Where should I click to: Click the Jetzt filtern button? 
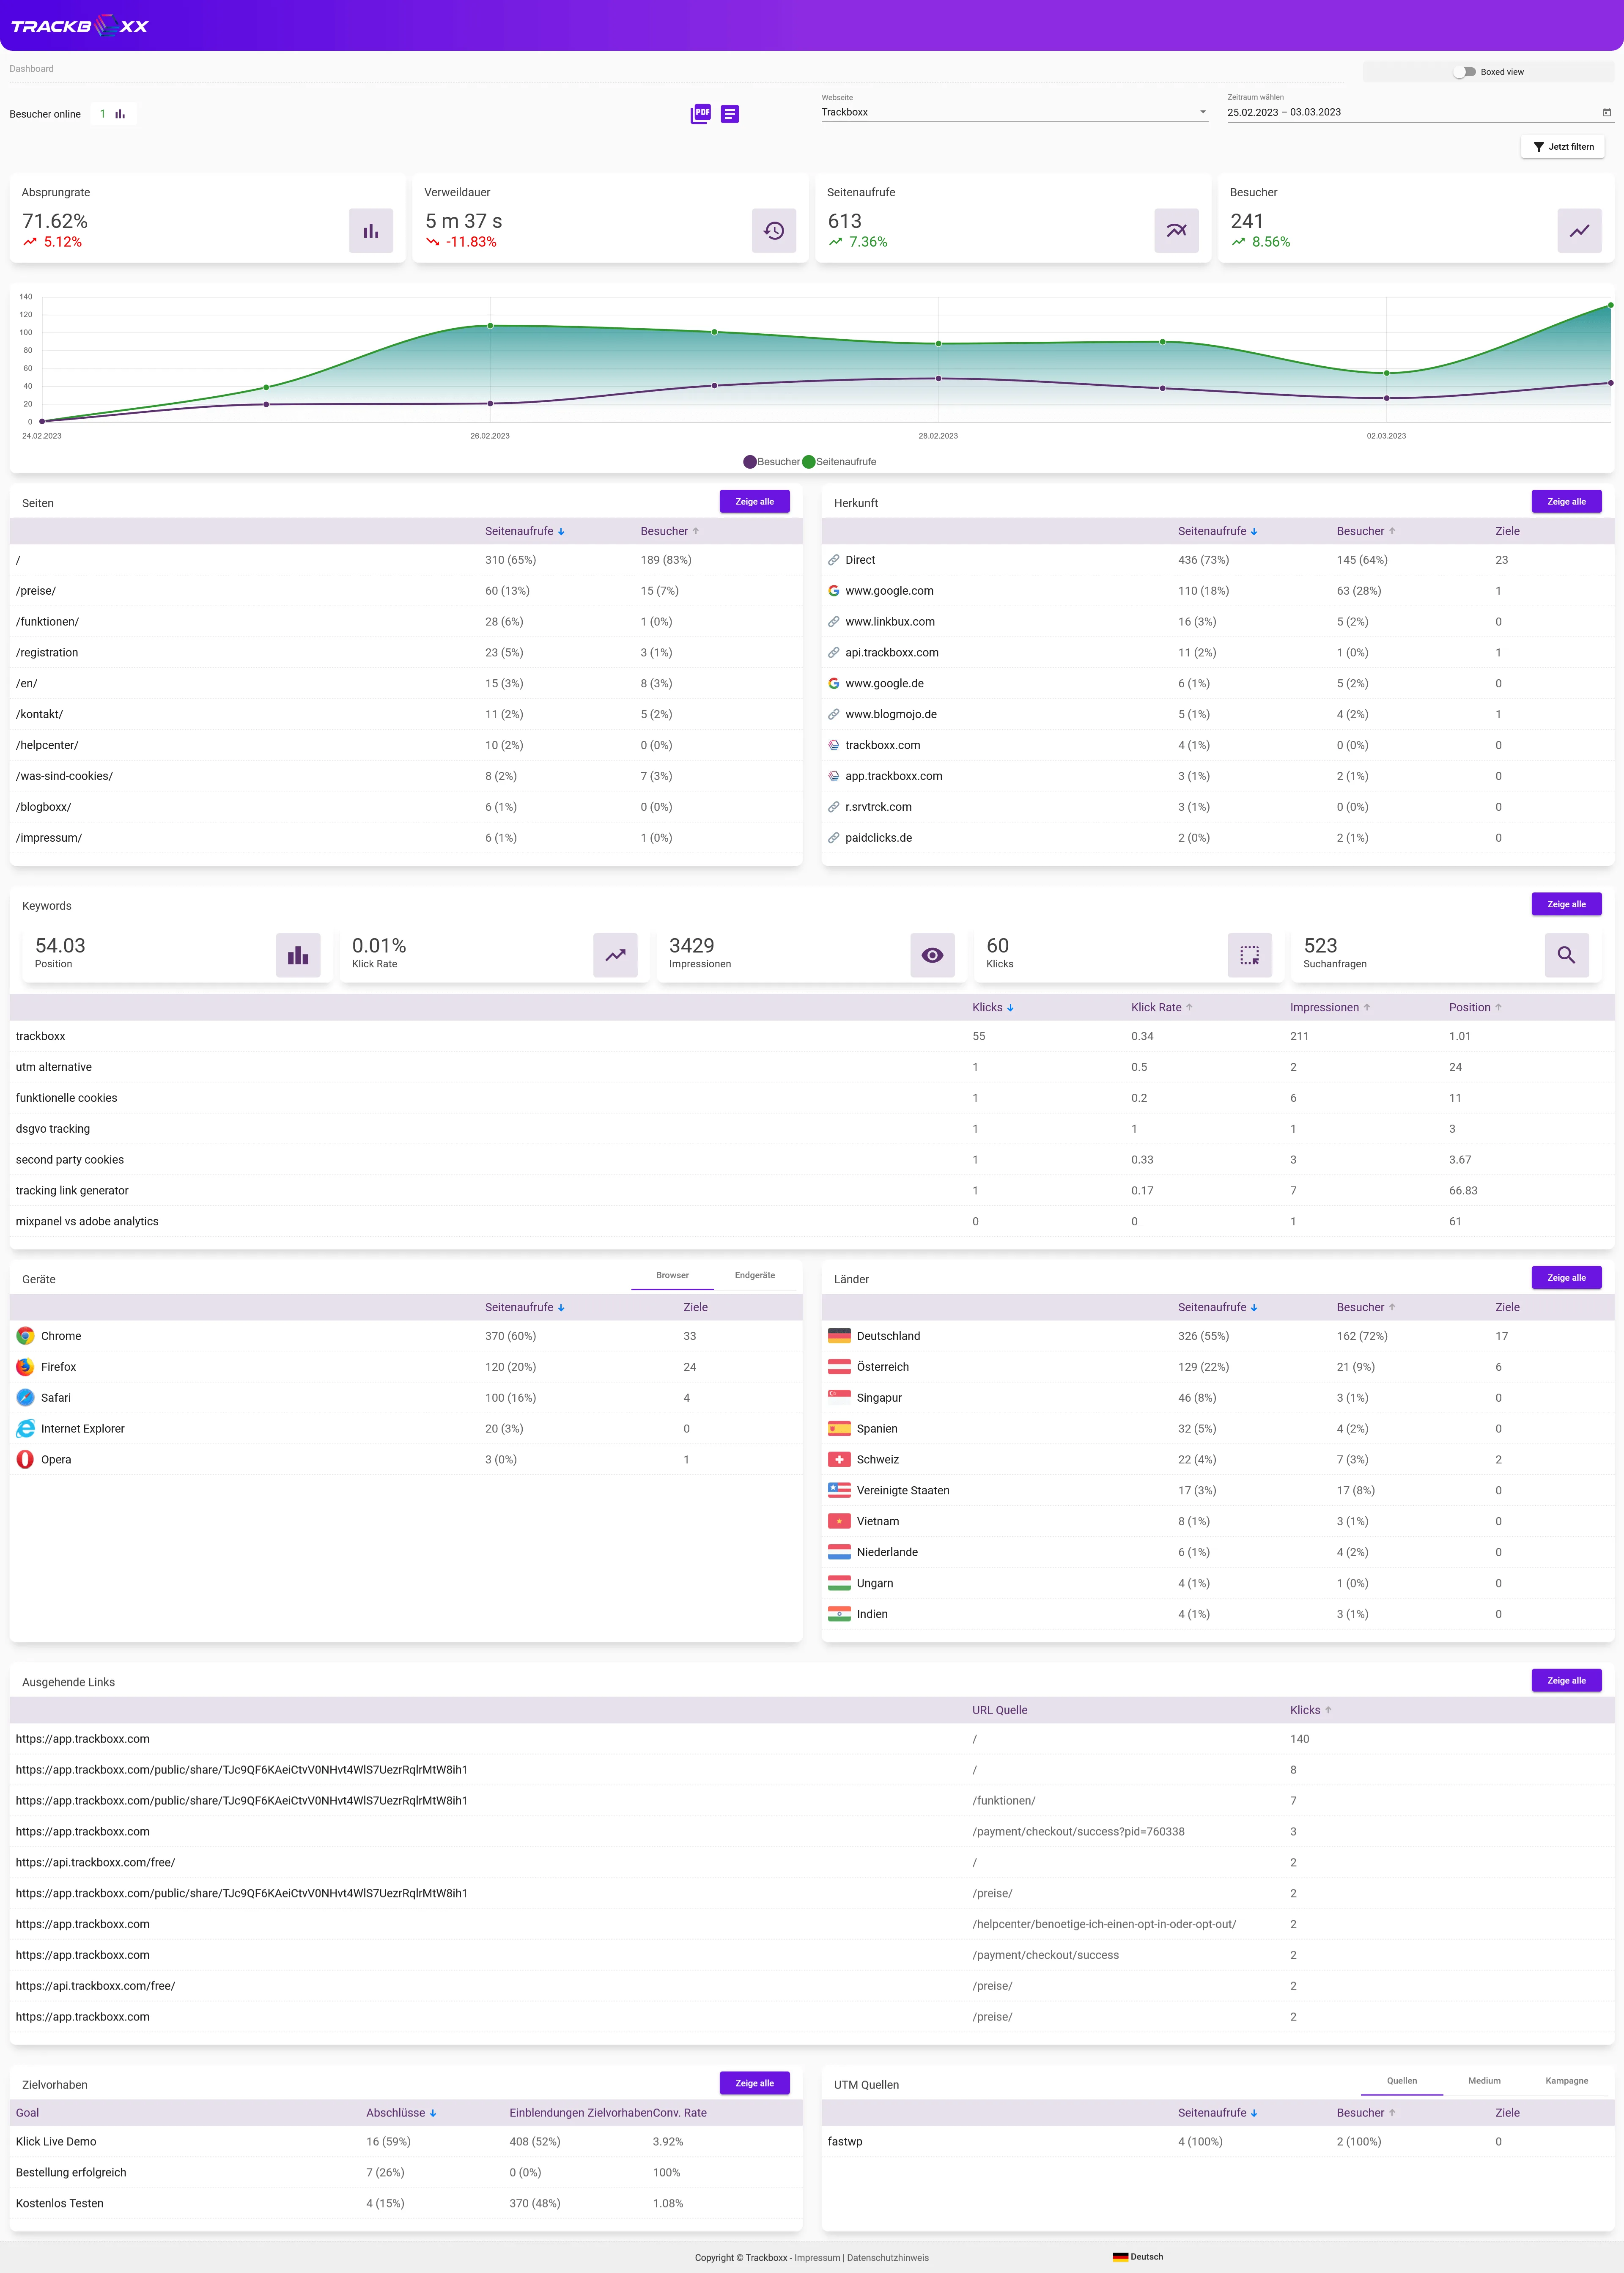[1563, 147]
